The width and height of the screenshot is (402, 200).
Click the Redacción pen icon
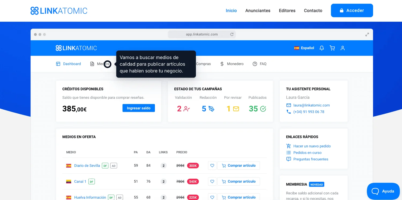211,109
